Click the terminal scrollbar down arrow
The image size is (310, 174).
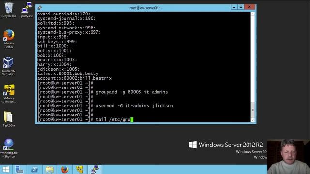coord(253,120)
